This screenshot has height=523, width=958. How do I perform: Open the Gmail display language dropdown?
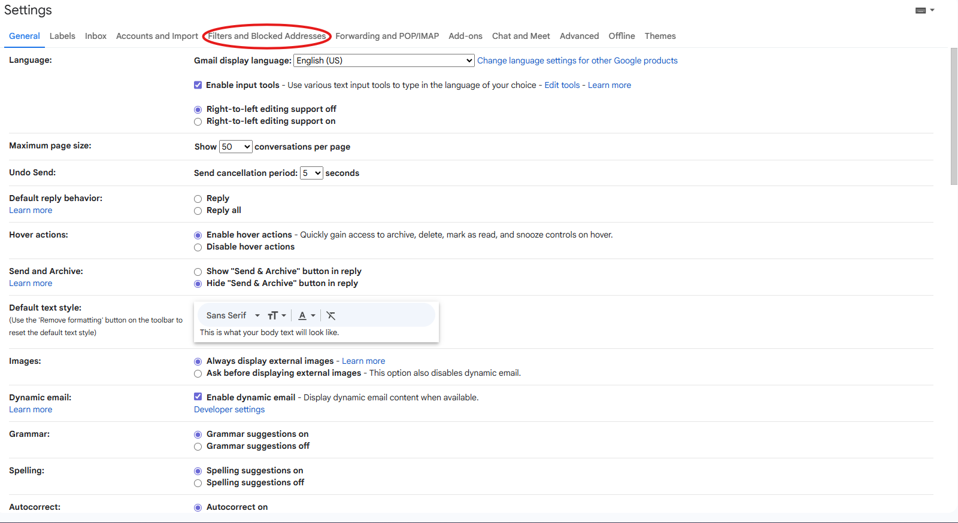pos(384,60)
